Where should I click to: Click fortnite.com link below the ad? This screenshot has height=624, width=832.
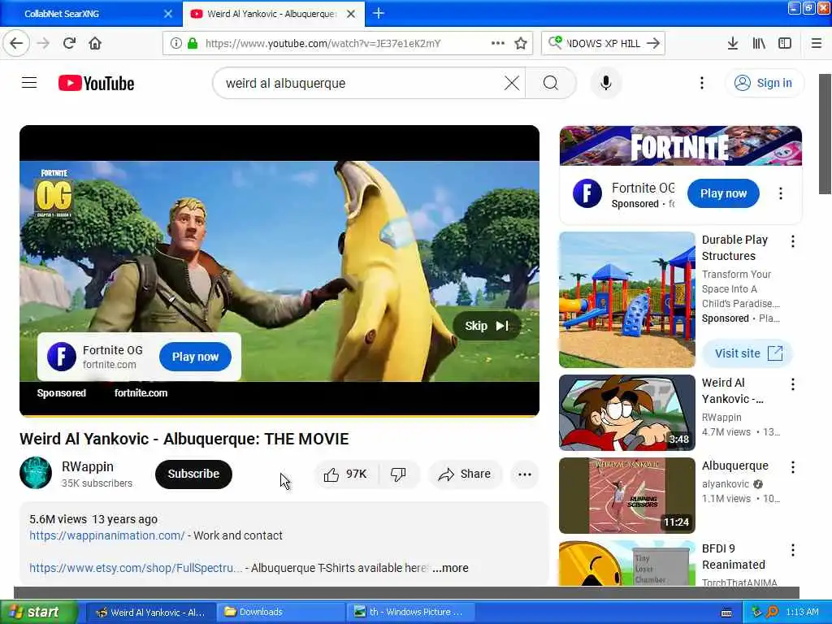(x=141, y=393)
